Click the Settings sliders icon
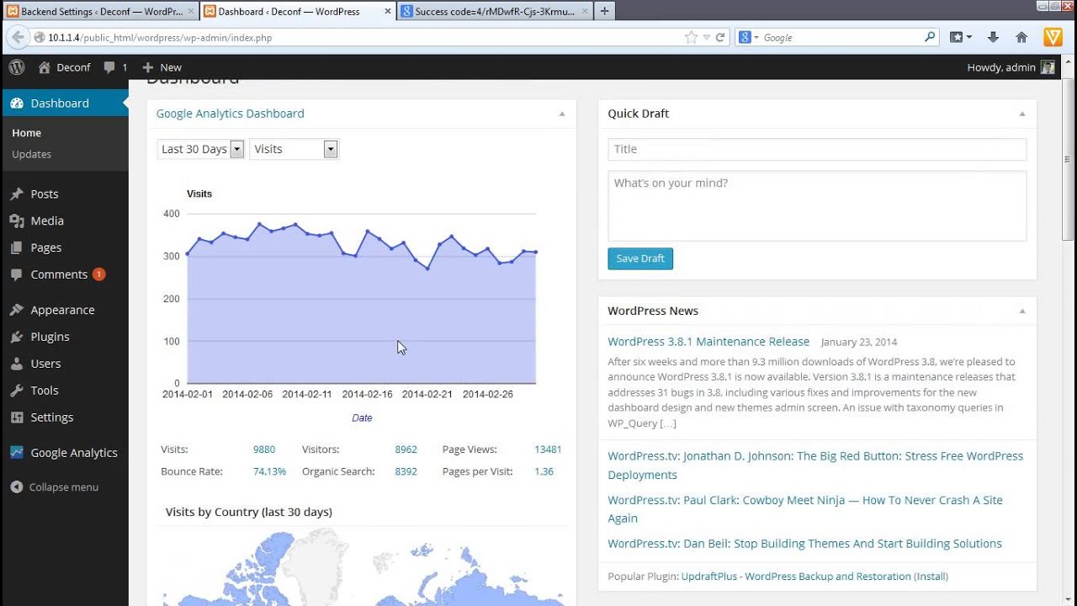Viewport: 1077px width, 606px height. coord(17,417)
